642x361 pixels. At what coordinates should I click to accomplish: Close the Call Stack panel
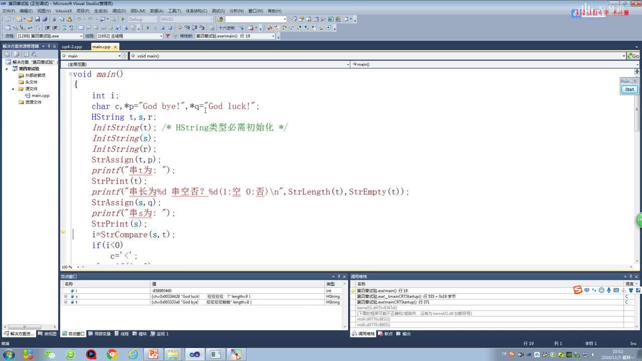tap(637, 276)
